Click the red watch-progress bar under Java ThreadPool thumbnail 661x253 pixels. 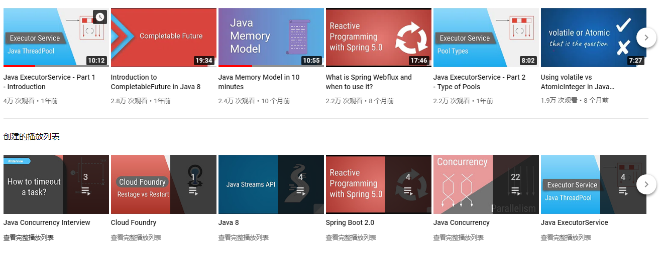[x=19, y=66]
